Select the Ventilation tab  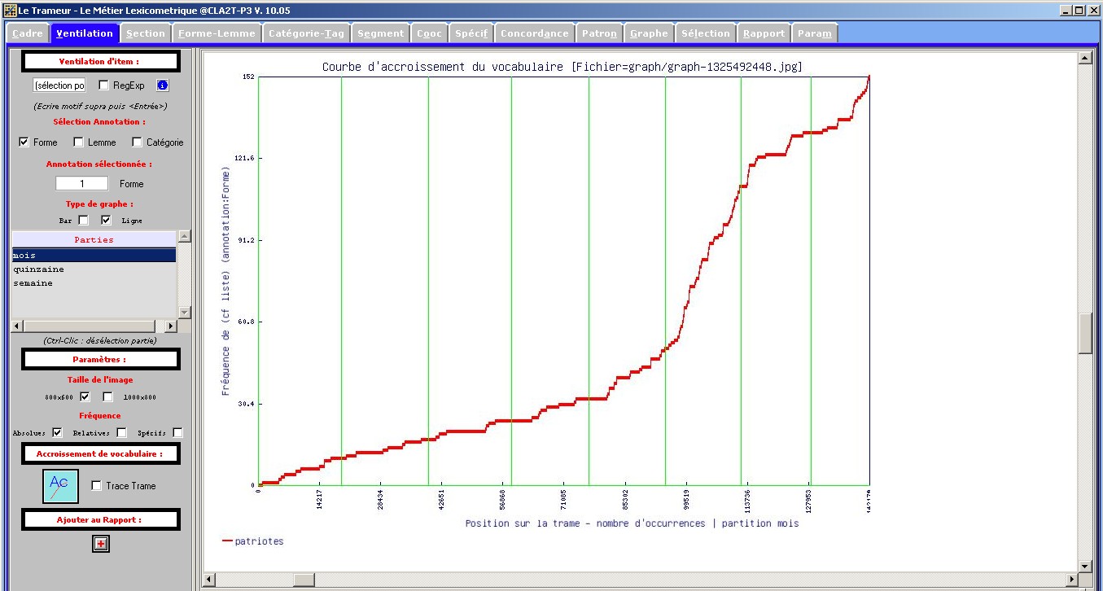point(85,33)
